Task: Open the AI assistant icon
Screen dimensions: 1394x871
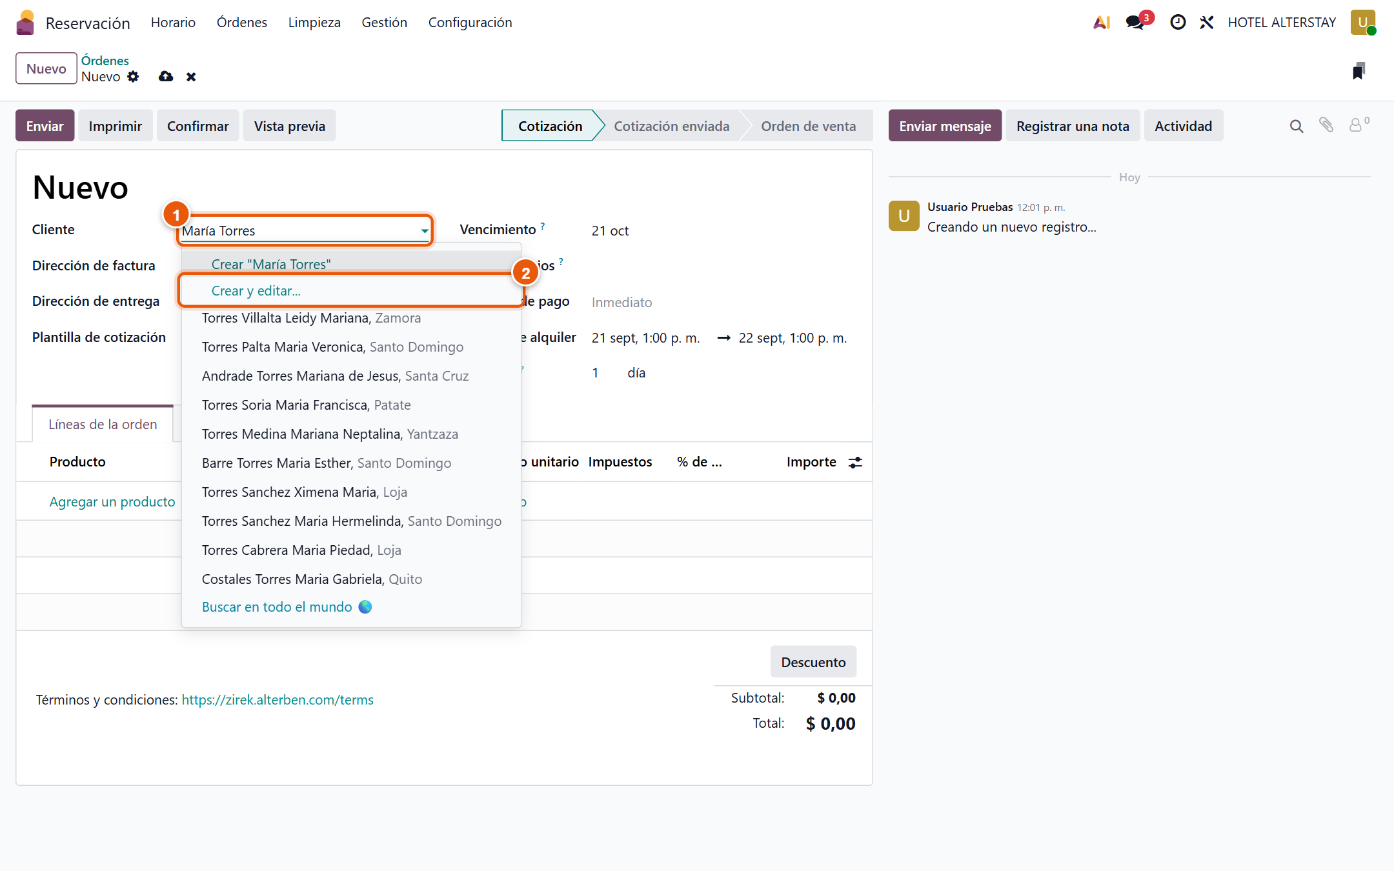Action: click(1102, 23)
